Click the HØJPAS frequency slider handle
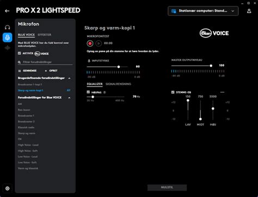258x197 pixels. click(93, 97)
